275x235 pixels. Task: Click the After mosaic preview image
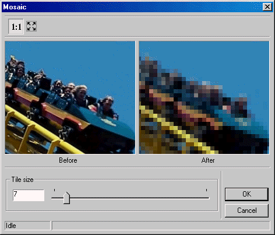pos(204,97)
